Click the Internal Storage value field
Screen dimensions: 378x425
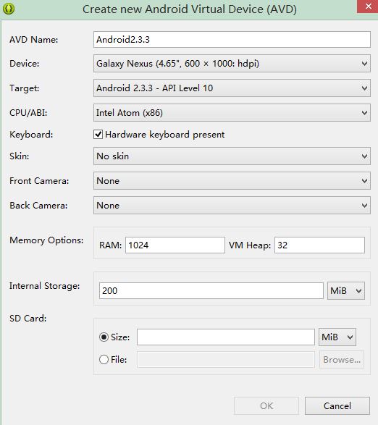coord(211,291)
